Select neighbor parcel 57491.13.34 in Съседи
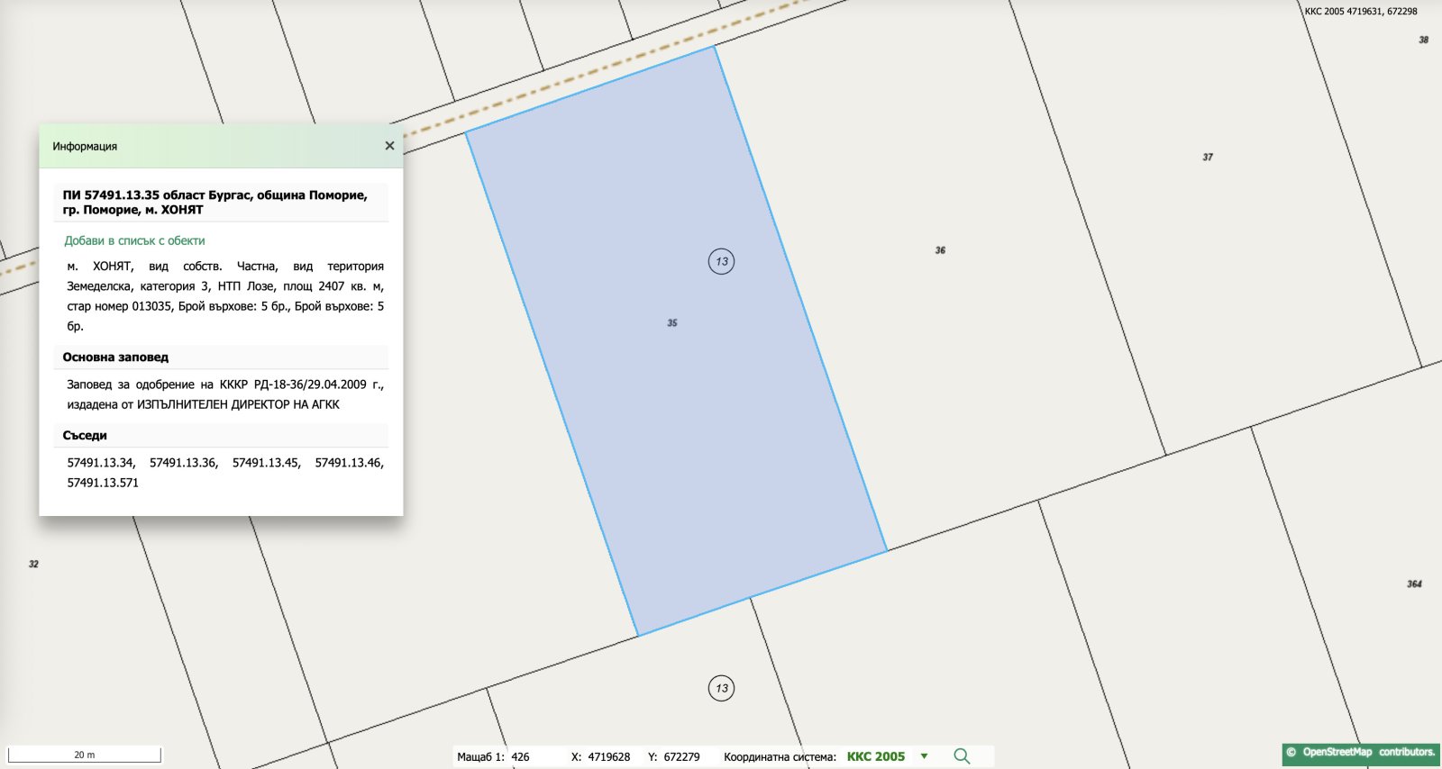Screen dimensions: 1442x769 pos(100,463)
